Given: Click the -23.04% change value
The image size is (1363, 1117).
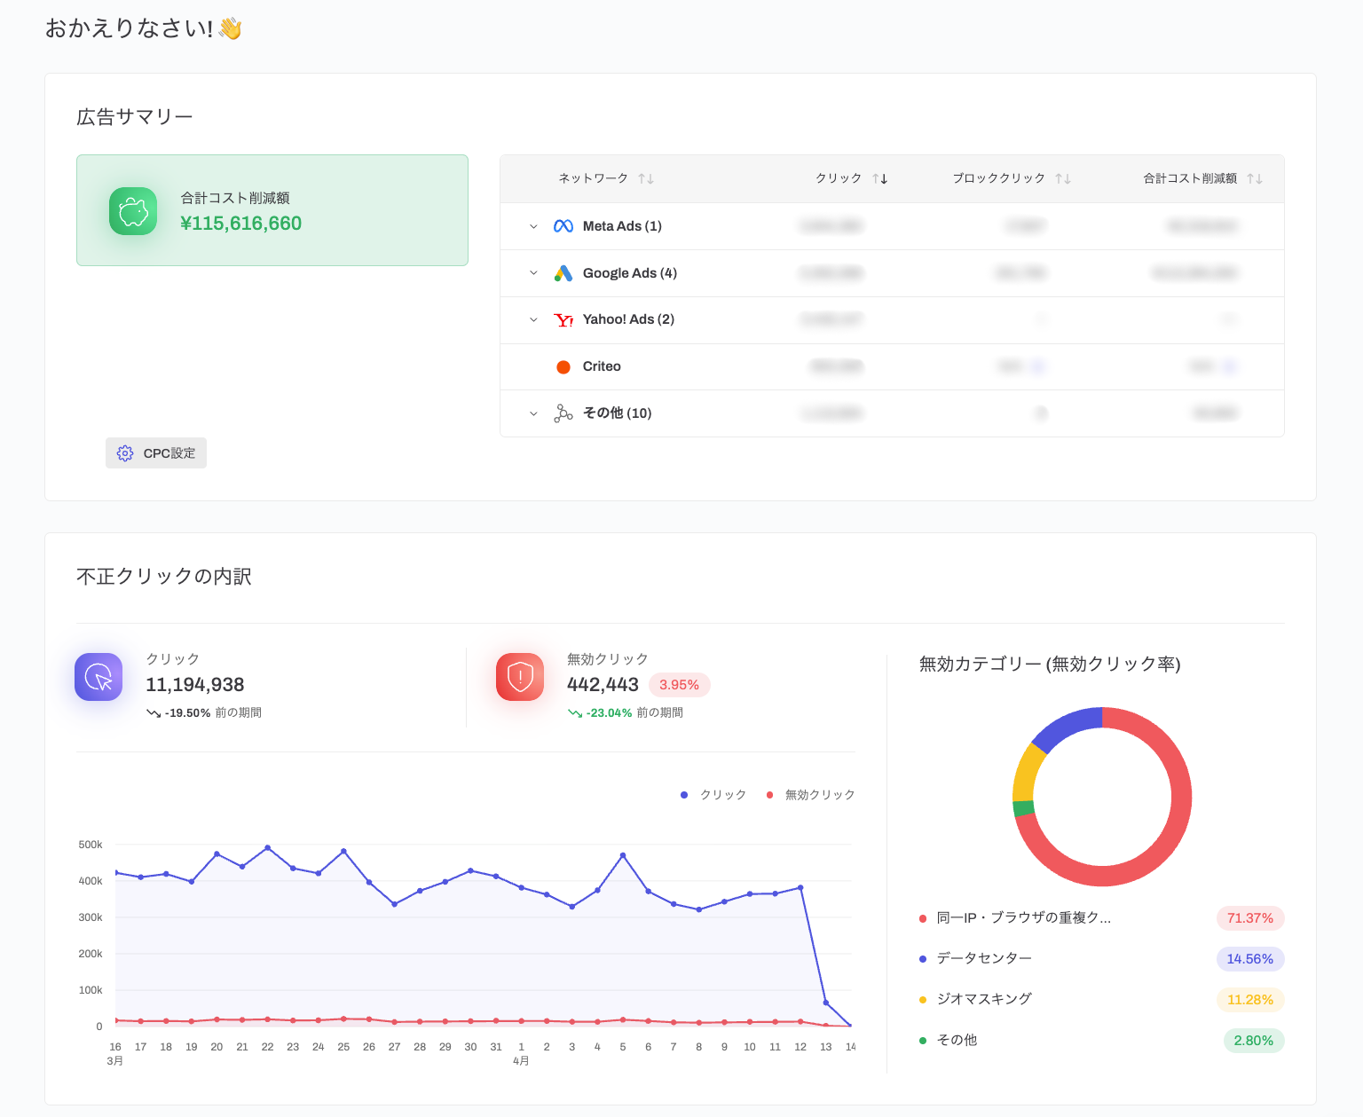Looking at the screenshot, I should (610, 713).
